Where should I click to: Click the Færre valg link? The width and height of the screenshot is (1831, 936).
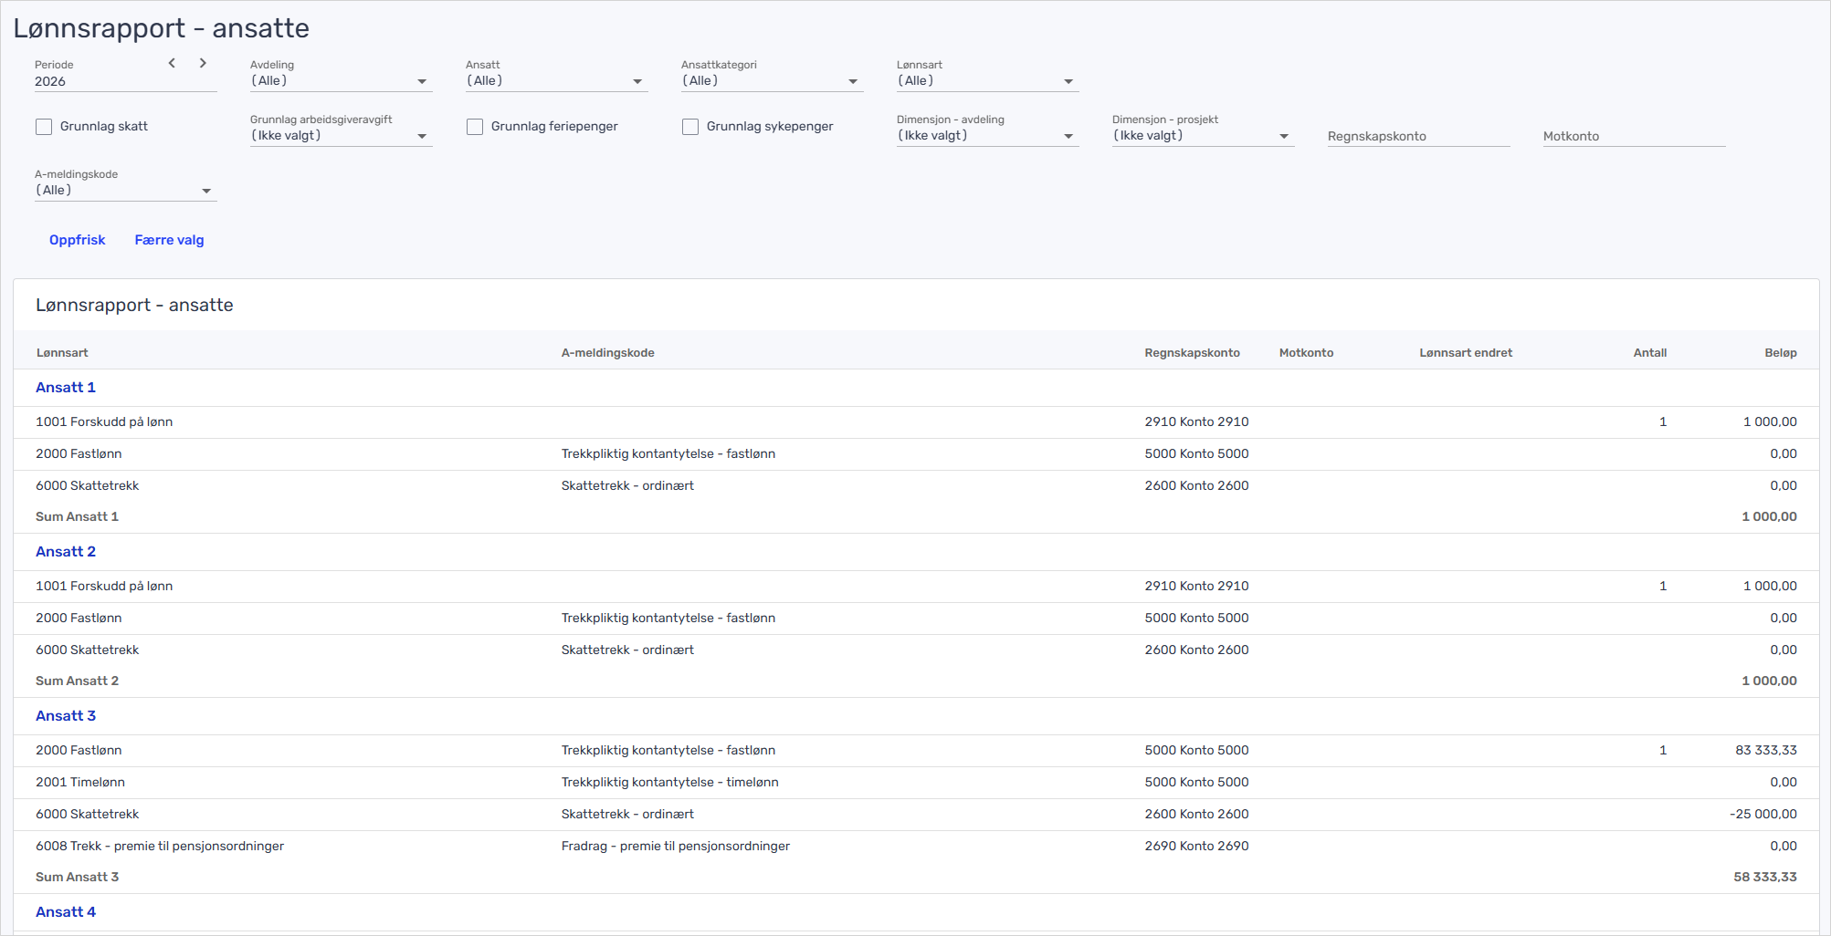(169, 240)
